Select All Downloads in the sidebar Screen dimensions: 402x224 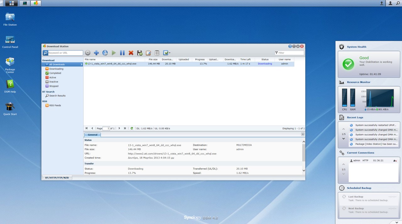(62, 65)
